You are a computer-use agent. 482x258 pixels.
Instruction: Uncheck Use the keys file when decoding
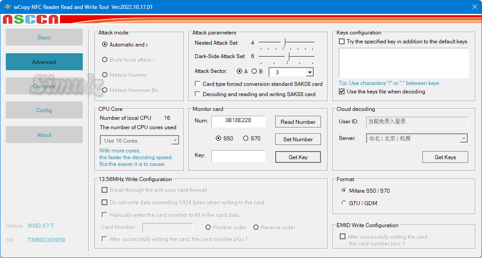[341, 92]
